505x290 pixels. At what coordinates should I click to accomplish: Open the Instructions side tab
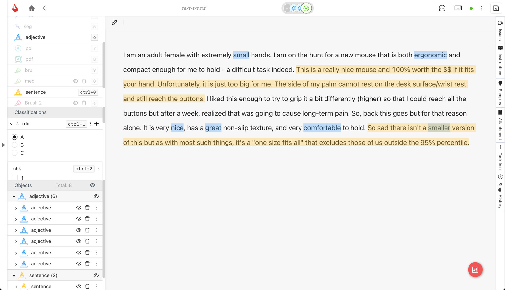click(x=500, y=61)
